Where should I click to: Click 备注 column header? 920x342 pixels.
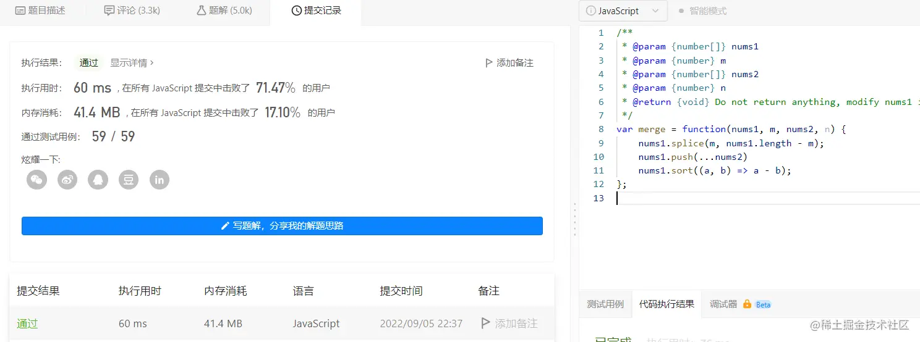(488, 291)
